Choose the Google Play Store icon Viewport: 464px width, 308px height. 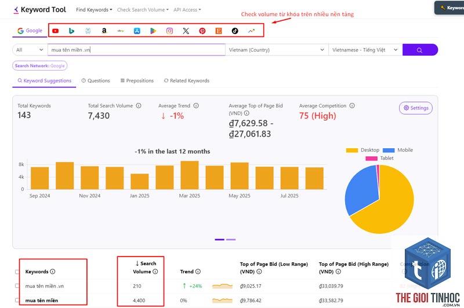coord(153,31)
